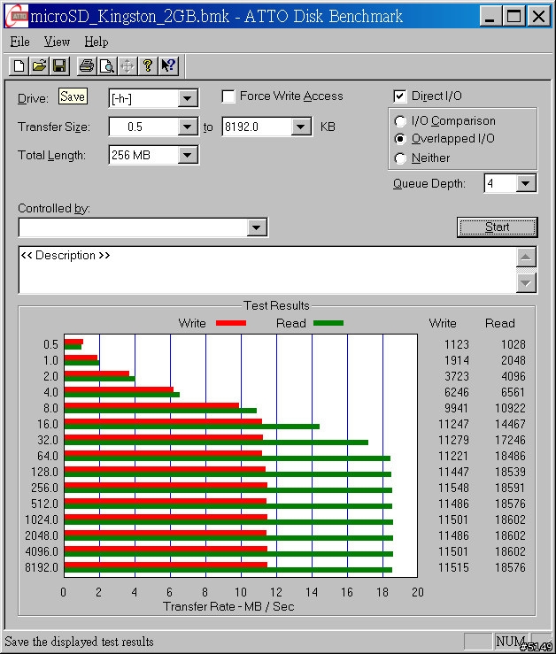556x654 pixels.
Task: Click read value 17246 in 32.0 row
Action: point(510,440)
